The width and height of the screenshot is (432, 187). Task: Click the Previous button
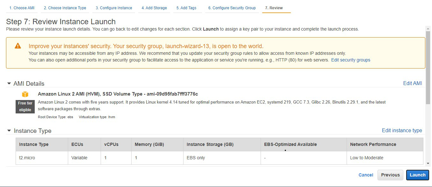pos(390,175)
